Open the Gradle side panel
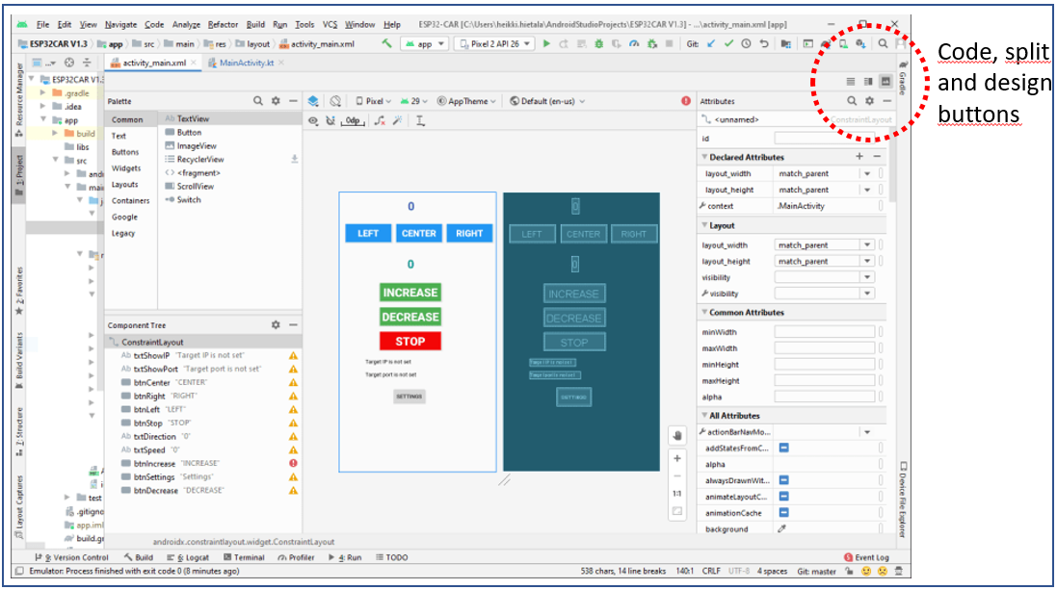1057x590 pixels. coord(903,79)
